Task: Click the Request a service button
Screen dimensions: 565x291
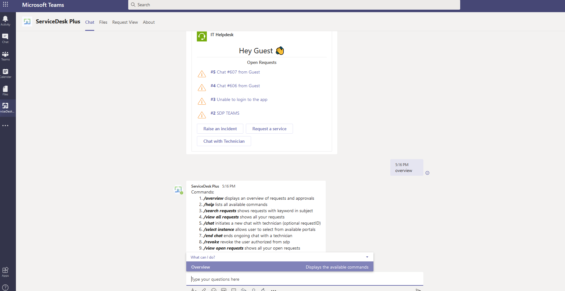Action: 269,129
